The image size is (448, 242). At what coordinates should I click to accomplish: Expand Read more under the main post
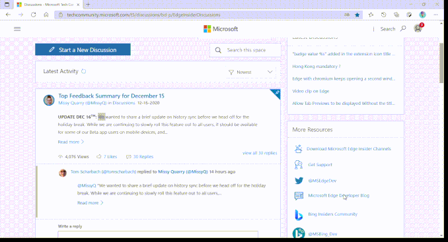tap(71, 142)
